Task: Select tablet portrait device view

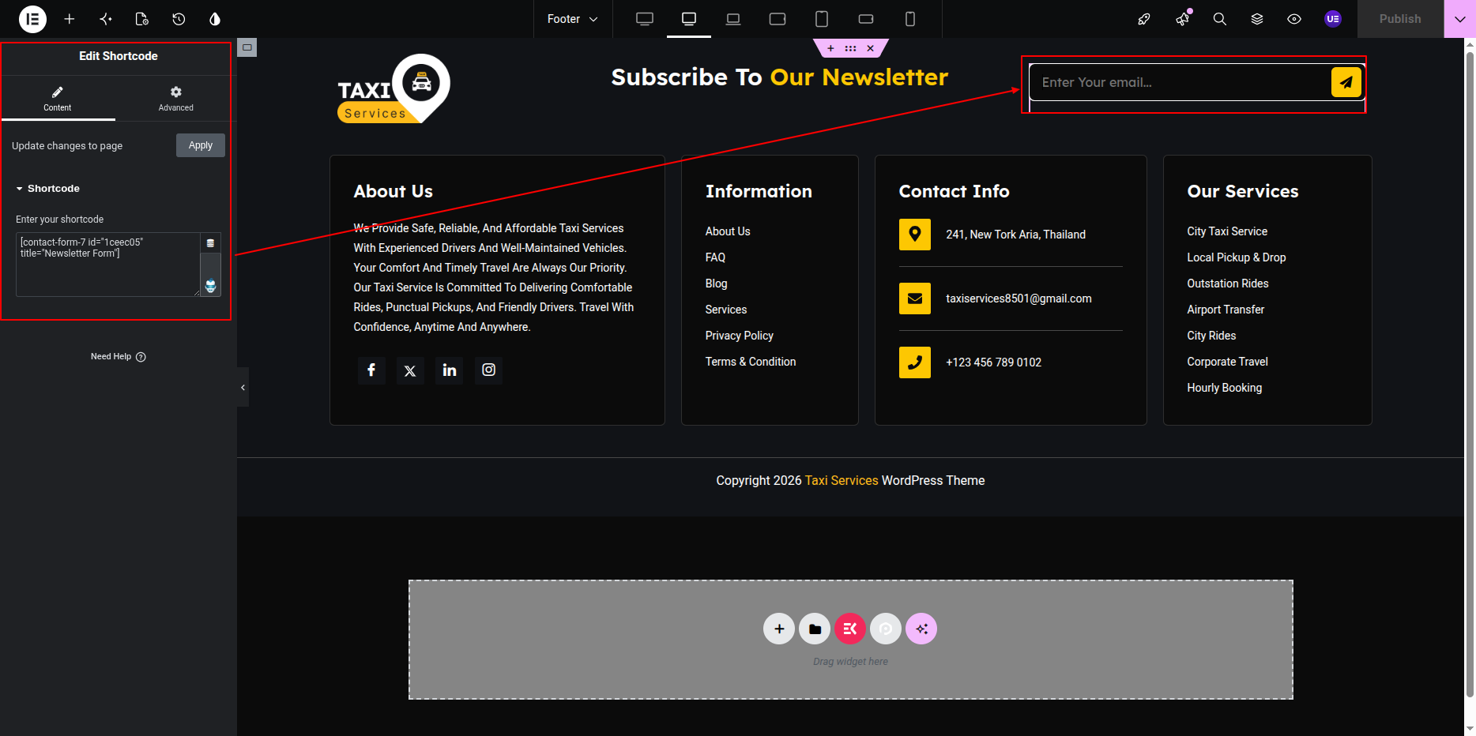Action: [822, 19]
